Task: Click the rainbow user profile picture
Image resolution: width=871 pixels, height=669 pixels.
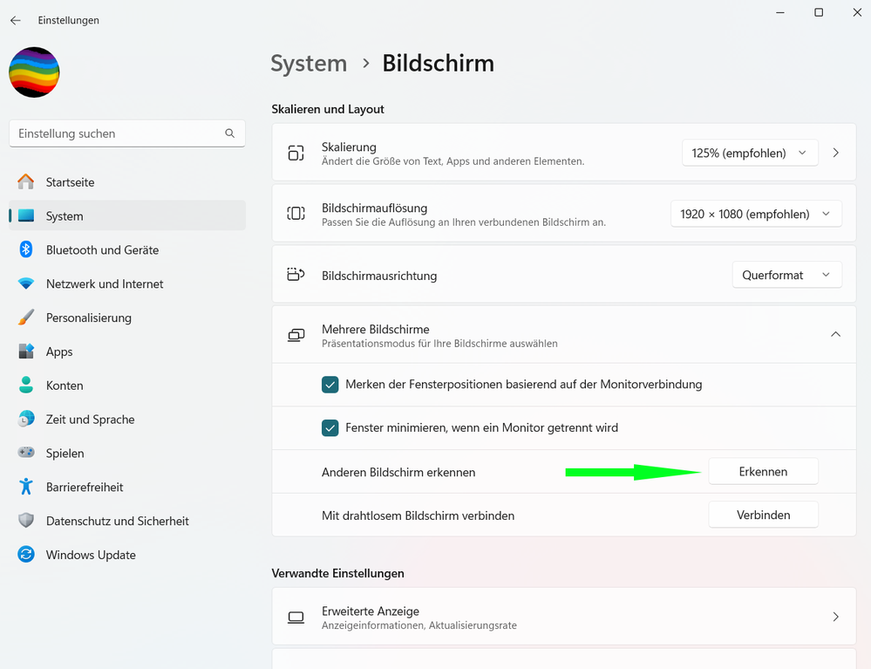Action: pos(34,72)
